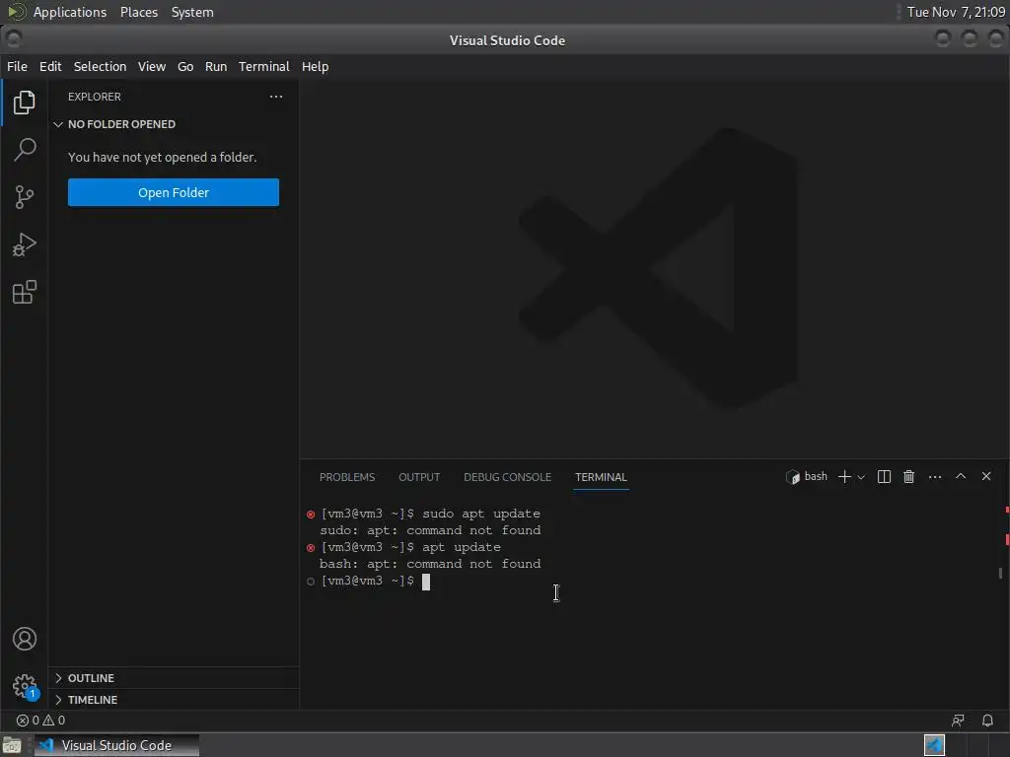Open the File menu
The width and height of the screenshot is (1010, 757).
point(18,66)
